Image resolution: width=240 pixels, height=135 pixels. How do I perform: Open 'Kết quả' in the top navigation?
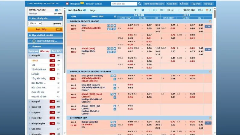click(184, 4)
